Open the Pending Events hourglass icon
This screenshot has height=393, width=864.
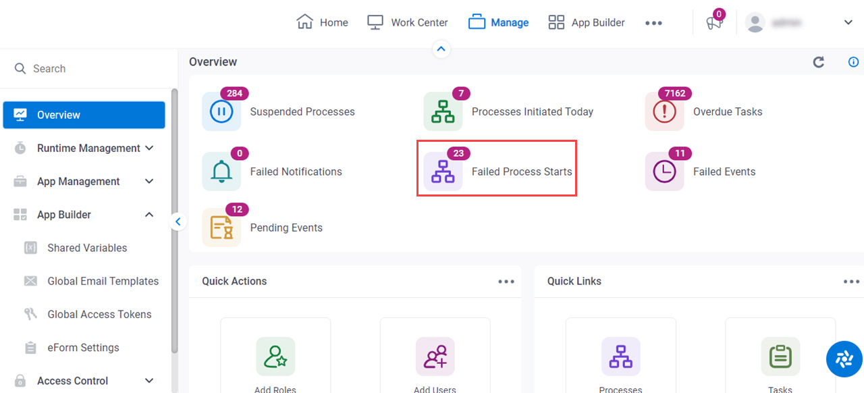[221, 228]
